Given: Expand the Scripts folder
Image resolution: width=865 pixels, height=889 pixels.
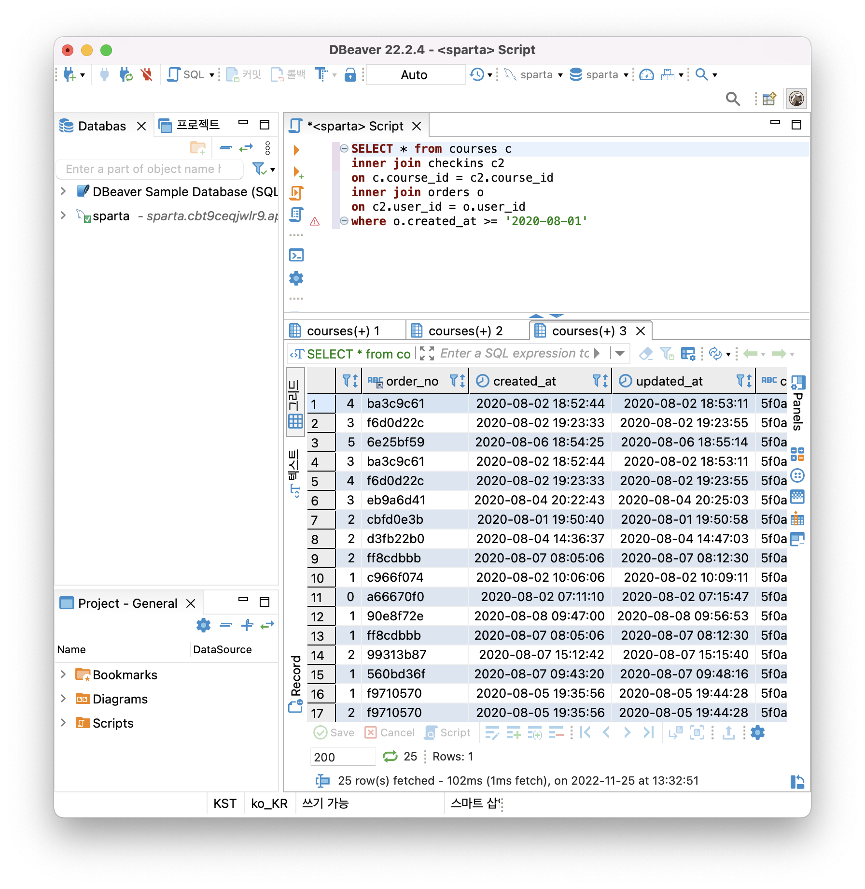Looking at the screenshot, I should (63, 723).
